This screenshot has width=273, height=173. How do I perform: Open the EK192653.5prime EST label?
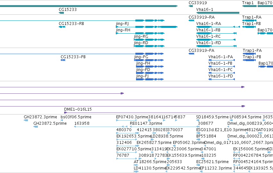[x=133, y=136]
